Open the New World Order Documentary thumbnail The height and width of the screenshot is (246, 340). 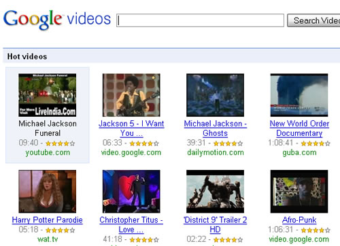coord(299,95)
